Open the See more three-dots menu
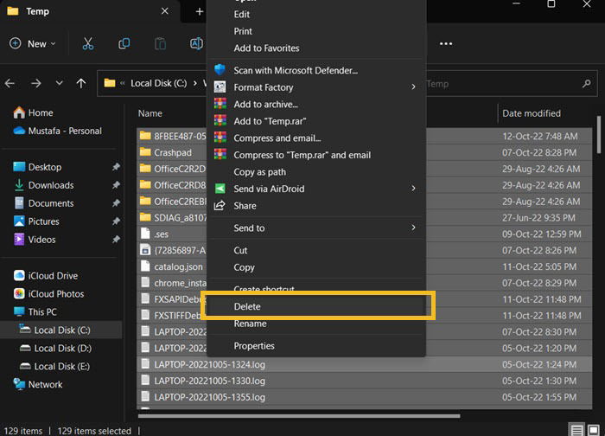605x436 pixels. pos(446,43)
